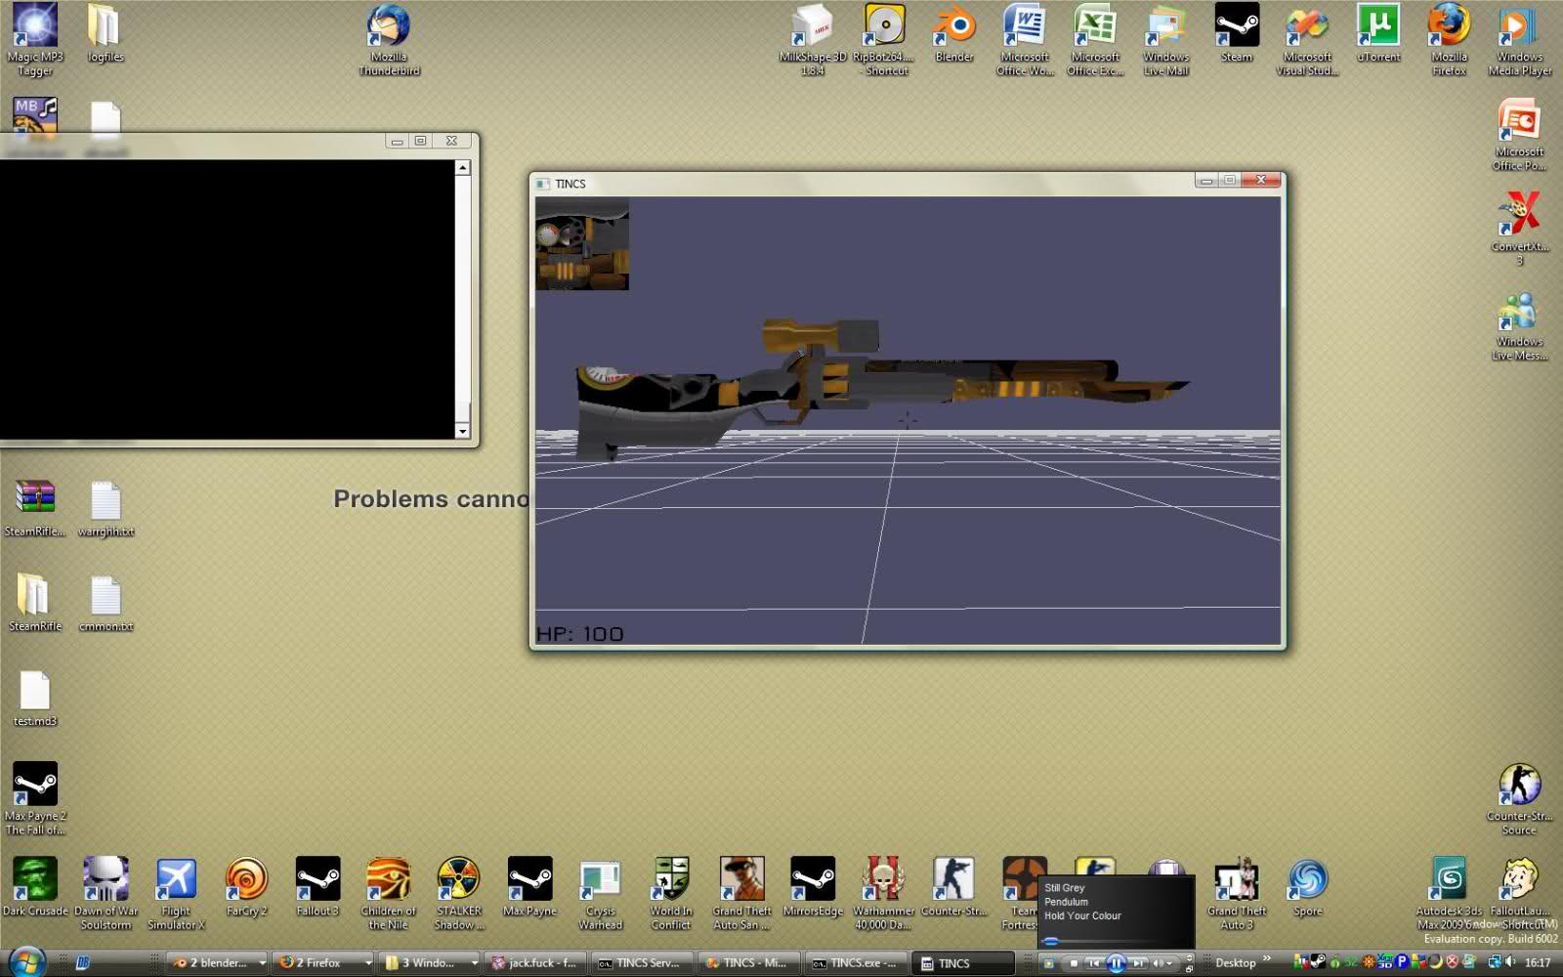Expand the 2 Firefox taskbar group dropdown
The height and width of the screenshot is (977, 1563).
(368, 963)
